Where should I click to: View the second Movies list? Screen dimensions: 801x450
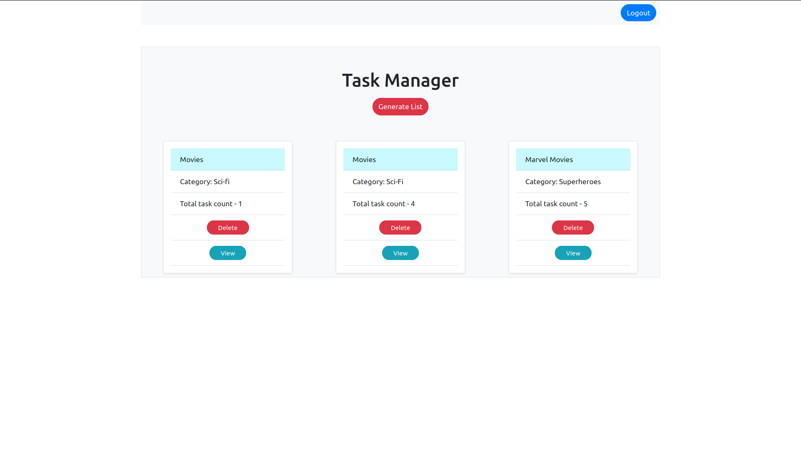pyautogui.click(x=400, y=253)
